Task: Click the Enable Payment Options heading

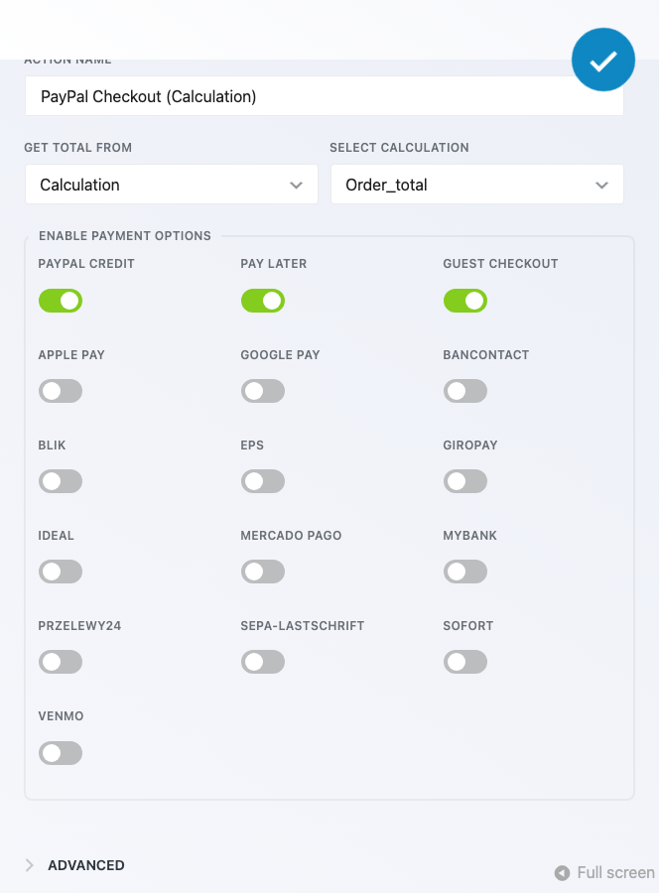Action: click(x=125, y=236)
